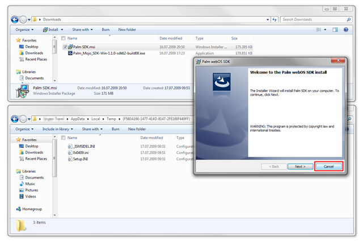Select Setup.INI file
Viewport: 363px width, 242px height.
pos(78,159)
